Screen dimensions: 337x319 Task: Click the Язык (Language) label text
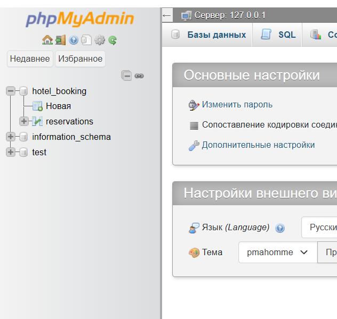click(x=236, y=228)
